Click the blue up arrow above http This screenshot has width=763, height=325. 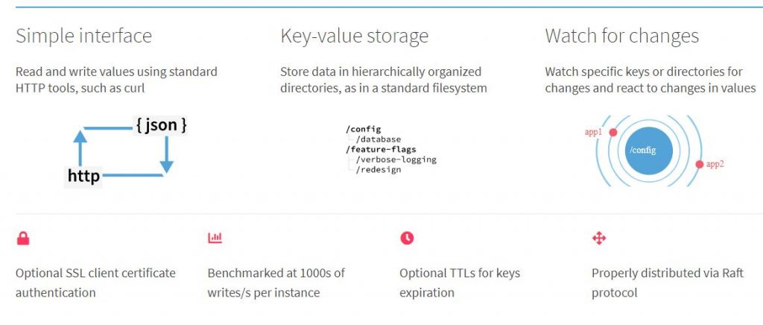pyautogui.click(x=80, y=148)
